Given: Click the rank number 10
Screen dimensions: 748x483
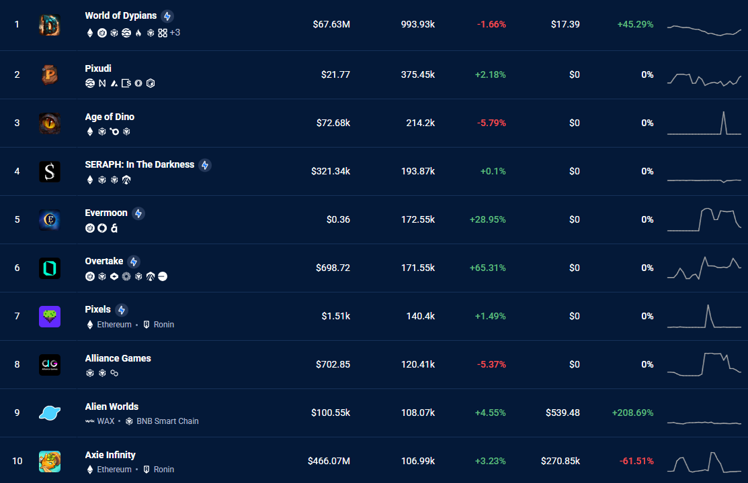Looking at the screenshot, I should coord(17,461).
